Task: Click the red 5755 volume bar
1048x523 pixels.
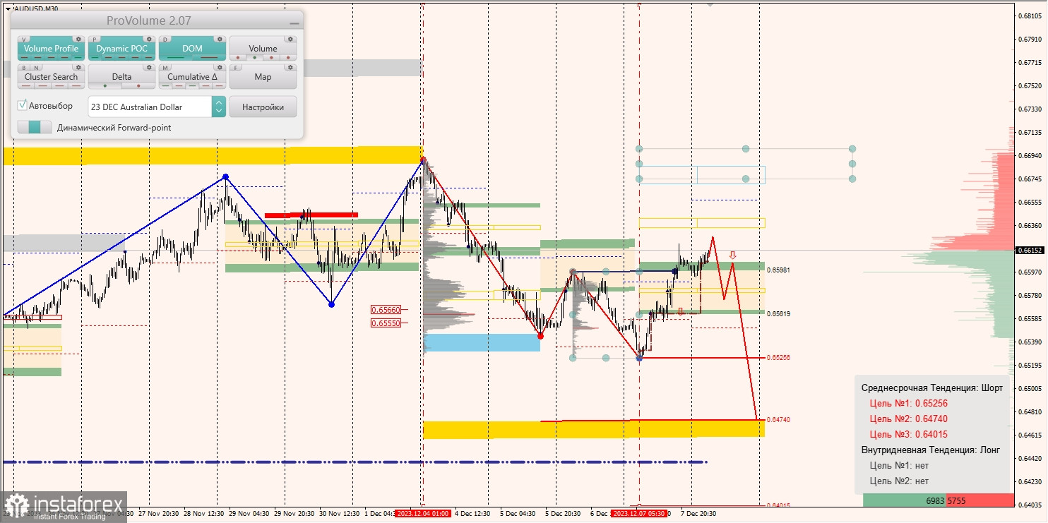Action: [980, 500]
